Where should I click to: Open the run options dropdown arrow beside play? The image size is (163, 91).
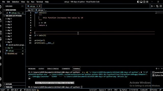point(154,6)
